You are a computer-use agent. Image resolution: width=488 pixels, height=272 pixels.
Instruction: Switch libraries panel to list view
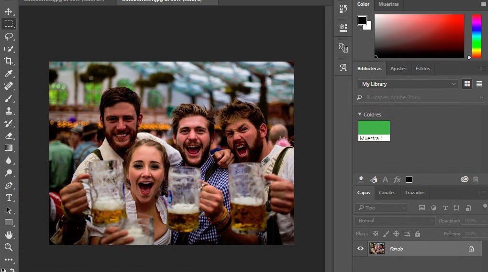[479, 84]
